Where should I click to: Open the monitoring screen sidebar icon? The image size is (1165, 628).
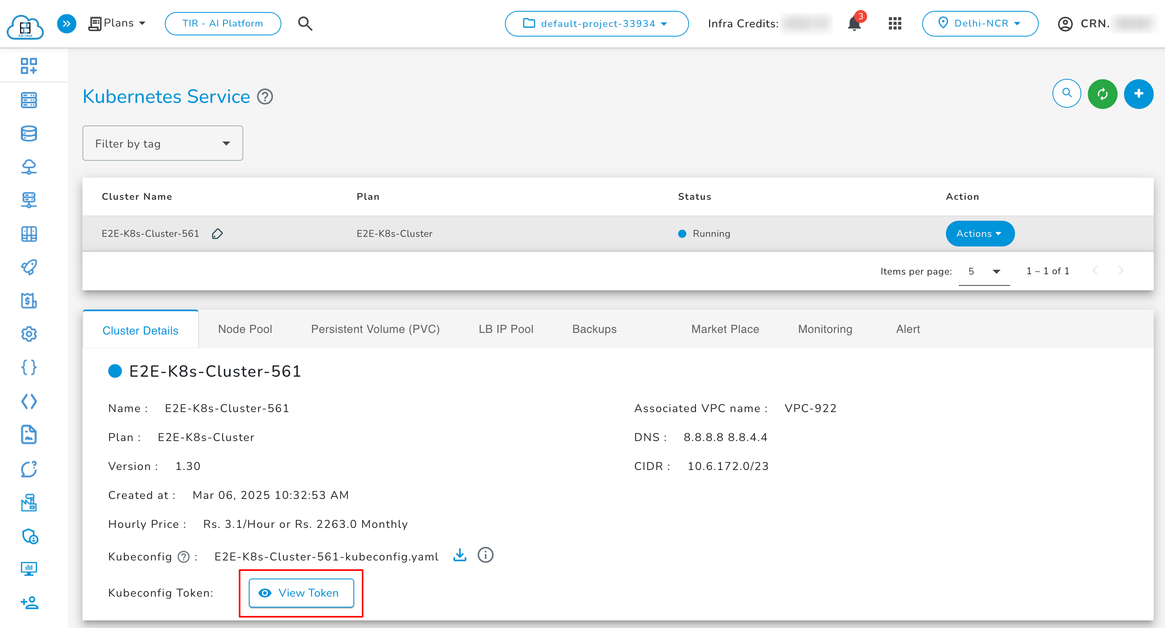click(x=29, y=569)
